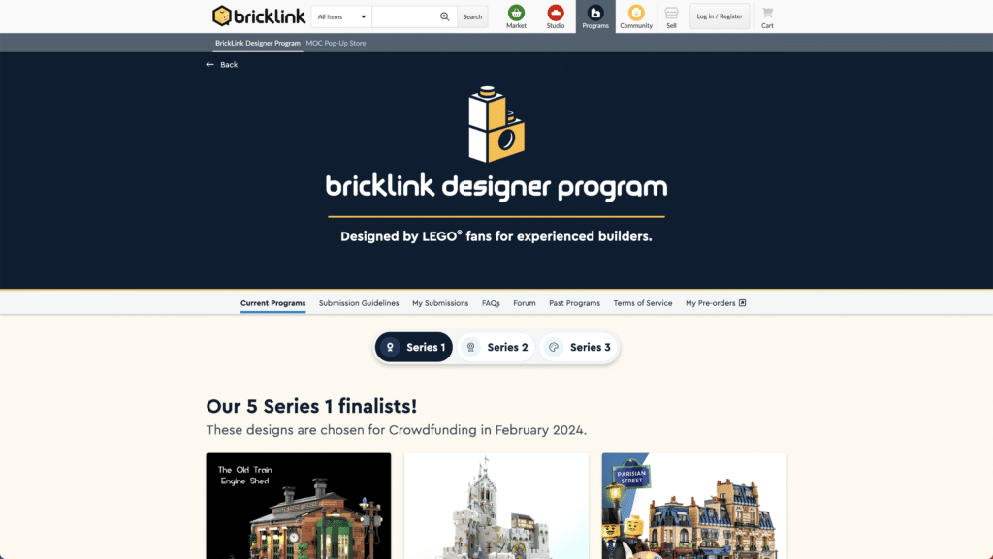Screen dimensions: 993x559
Task: Open the Submission Guidelines tab
Action: pyautogui.click(x=359, y=302)
